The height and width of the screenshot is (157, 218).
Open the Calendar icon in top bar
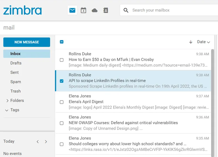[83, 10]
